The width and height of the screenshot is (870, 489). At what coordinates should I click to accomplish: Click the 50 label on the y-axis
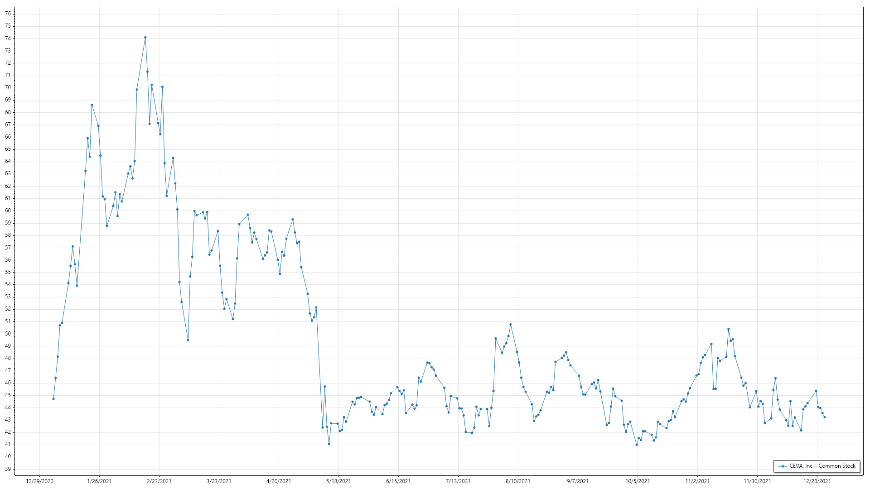coord(8,334)
